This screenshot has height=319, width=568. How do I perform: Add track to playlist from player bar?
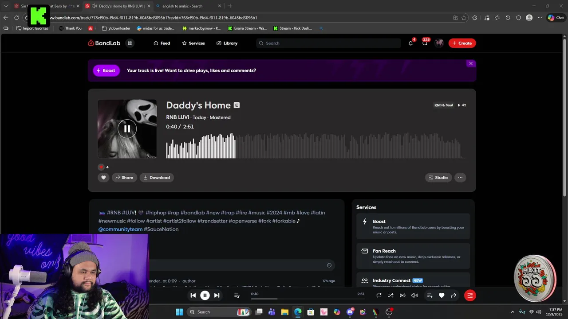[x=430, y=296]
